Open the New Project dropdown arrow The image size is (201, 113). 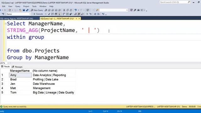pyautogui.click(x=12, y=10)
